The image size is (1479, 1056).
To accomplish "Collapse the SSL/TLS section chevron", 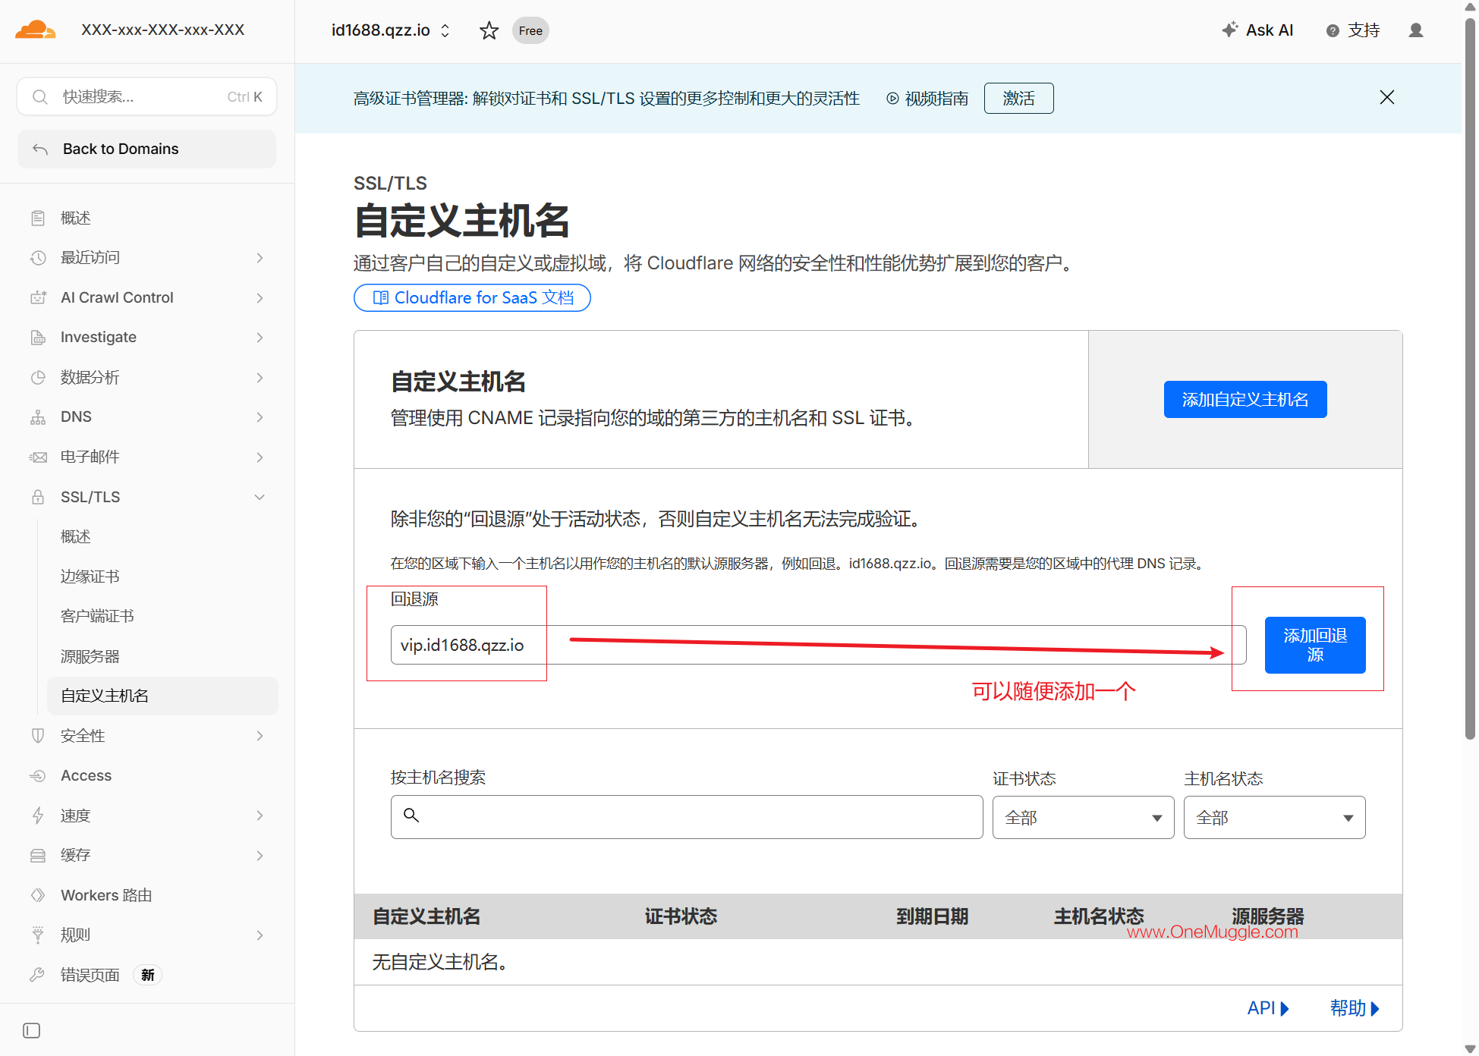I will (260, 497).
